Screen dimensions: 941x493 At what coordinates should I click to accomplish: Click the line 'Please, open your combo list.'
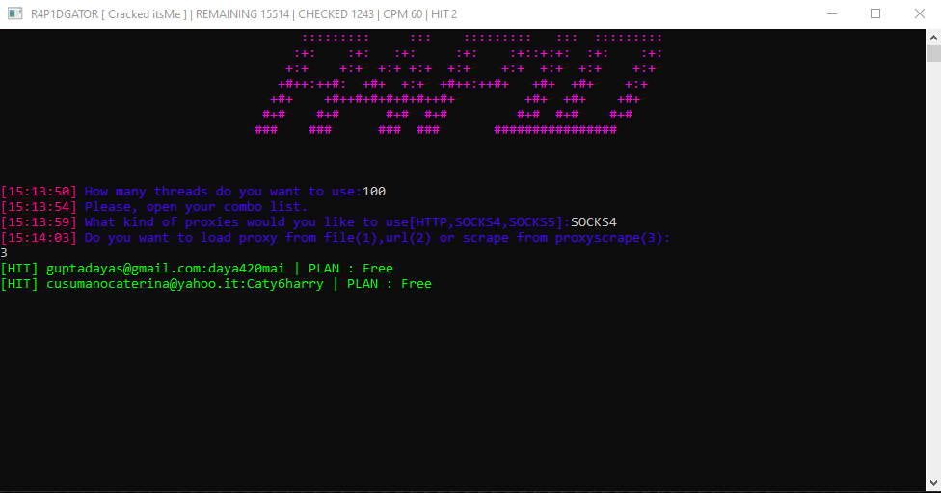[x=196, y=207]
